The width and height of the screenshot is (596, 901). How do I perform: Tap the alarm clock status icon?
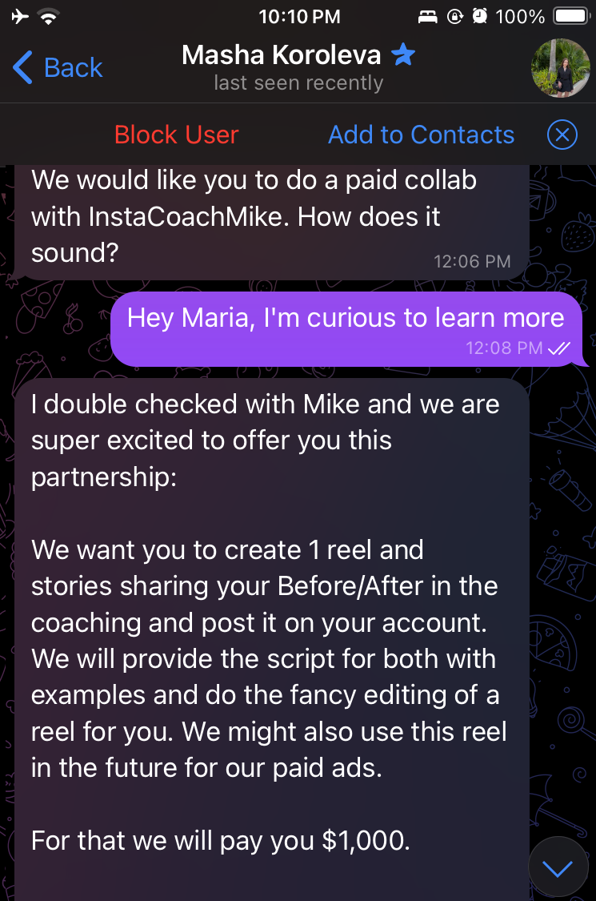[x=479, y=16]
